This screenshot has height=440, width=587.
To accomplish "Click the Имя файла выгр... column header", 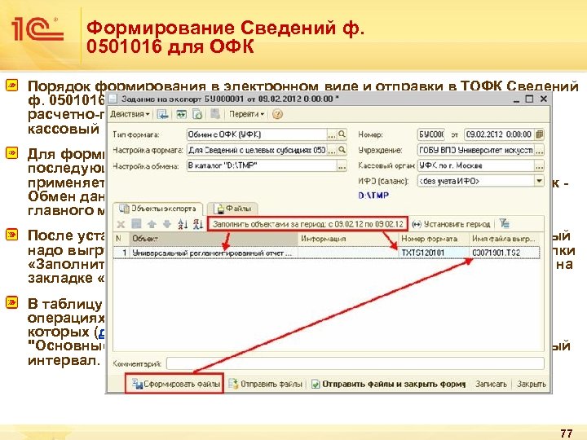I will coord(505,239).
